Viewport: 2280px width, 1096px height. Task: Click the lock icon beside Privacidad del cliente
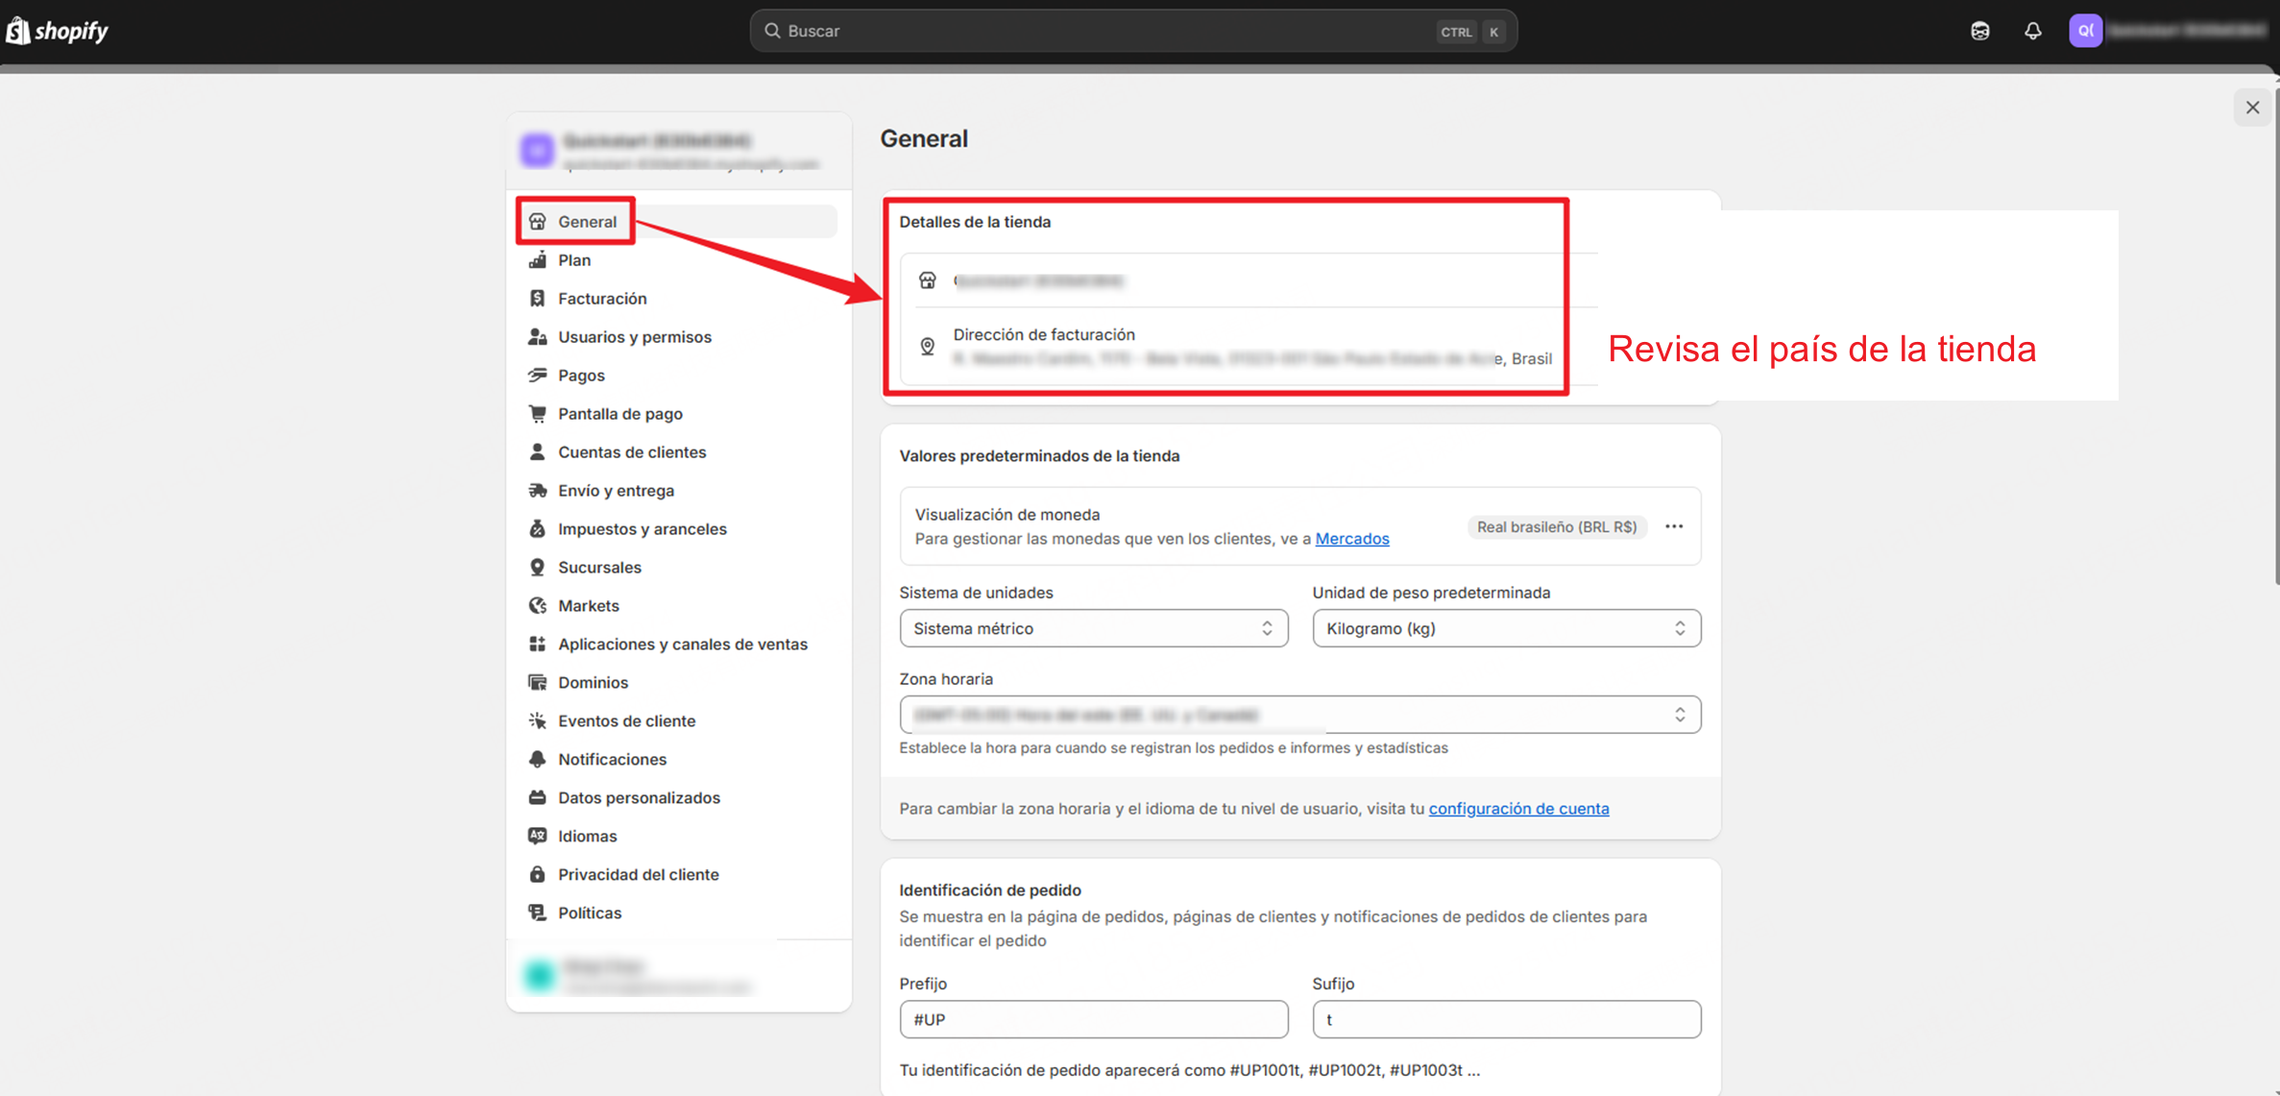tap(538, 875)
